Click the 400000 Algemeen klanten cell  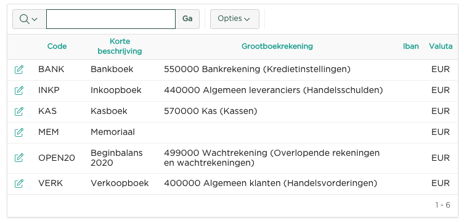[271, 184]
